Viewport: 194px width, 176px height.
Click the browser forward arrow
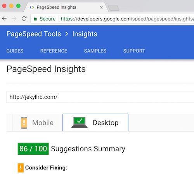pos(14,19)
